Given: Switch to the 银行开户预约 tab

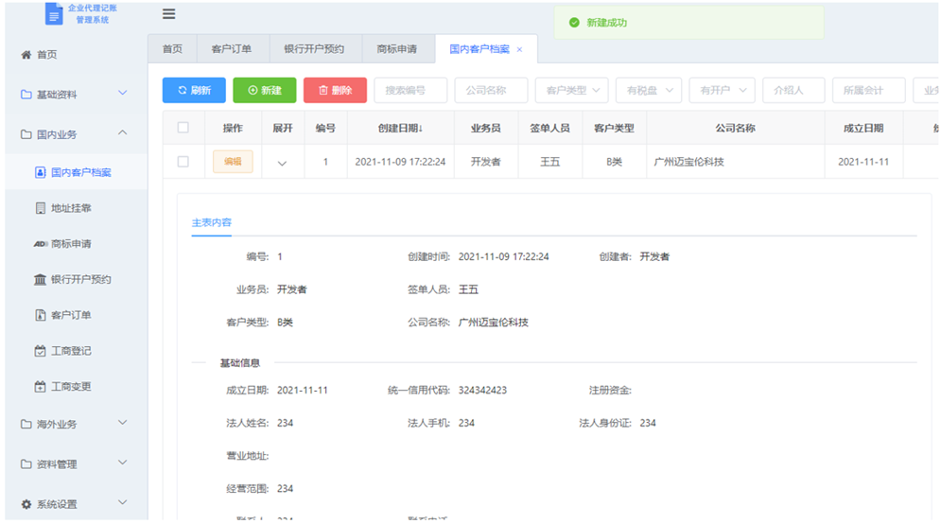Looking at the screenshot, I should tap(315, 49).
